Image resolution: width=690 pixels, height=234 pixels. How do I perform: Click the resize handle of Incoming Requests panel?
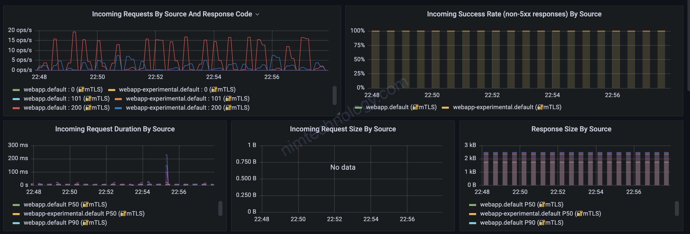click(338, 113)
